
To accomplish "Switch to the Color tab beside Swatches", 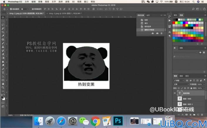I will click(175, 15).
